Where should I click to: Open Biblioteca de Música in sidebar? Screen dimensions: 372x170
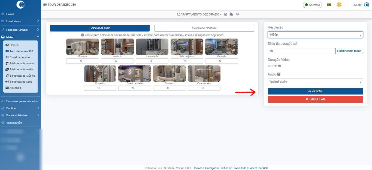[x=22, y=75]
